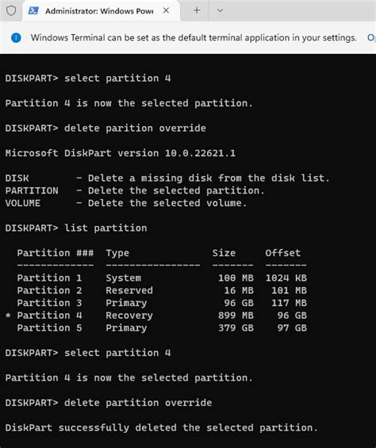Click the Size column header
This screenshot has height=448, width=376.
point(224,253)
